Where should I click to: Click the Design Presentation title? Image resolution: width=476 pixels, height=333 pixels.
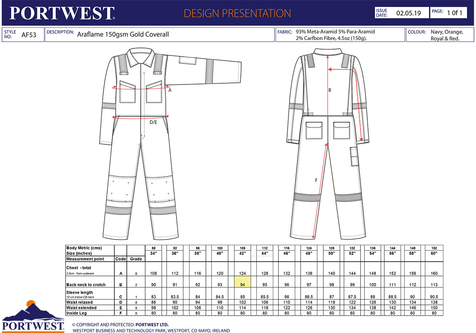[237, 13]
